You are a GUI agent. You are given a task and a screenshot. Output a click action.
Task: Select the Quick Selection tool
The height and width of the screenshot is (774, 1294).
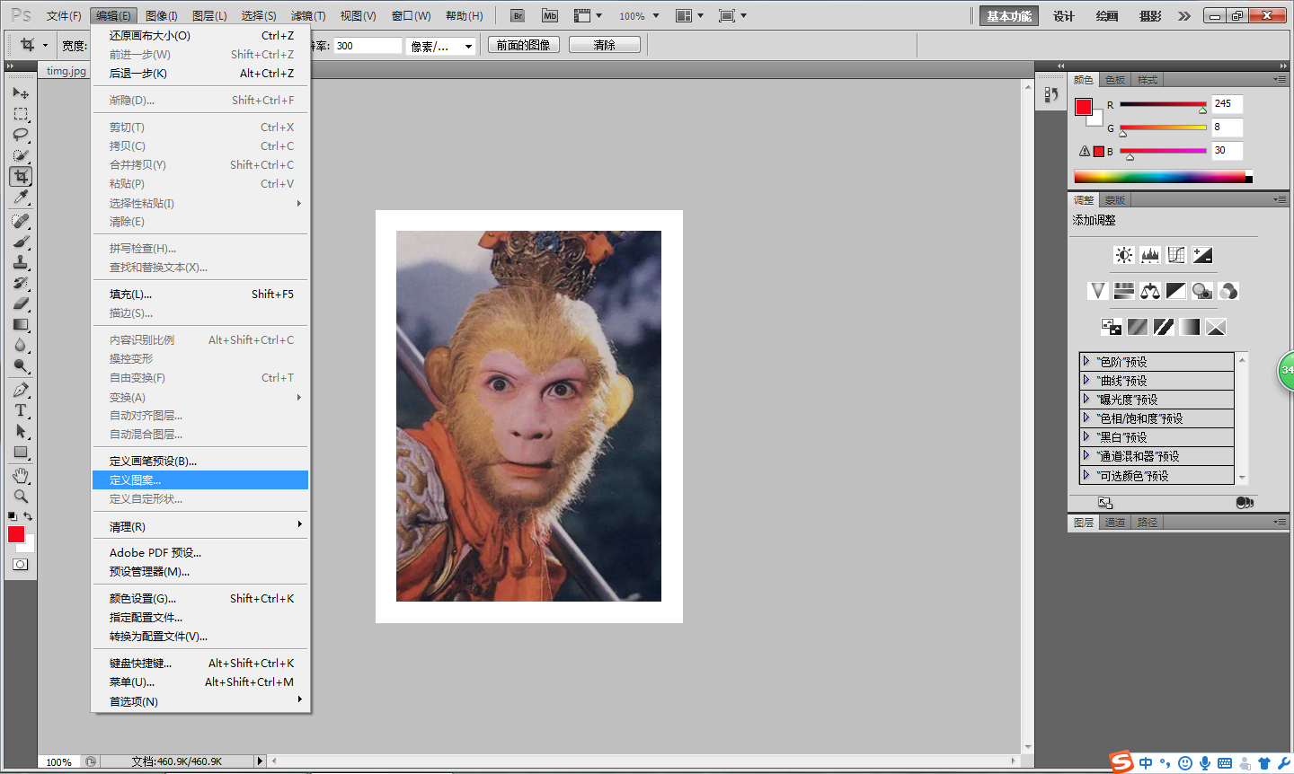[x=21, y=155]
